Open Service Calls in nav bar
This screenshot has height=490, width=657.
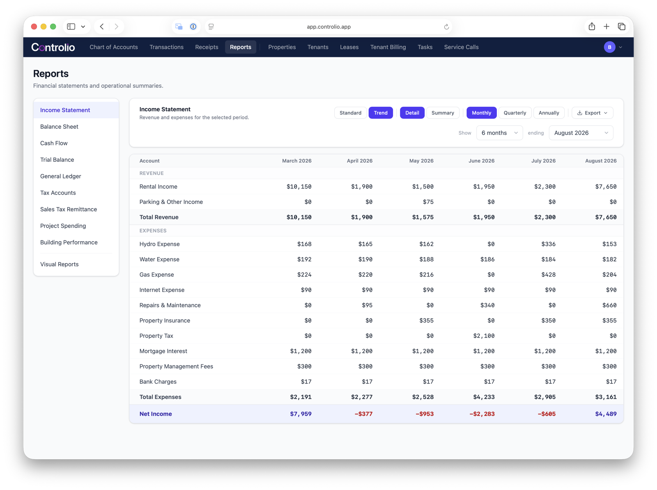[x=461, y=47]
